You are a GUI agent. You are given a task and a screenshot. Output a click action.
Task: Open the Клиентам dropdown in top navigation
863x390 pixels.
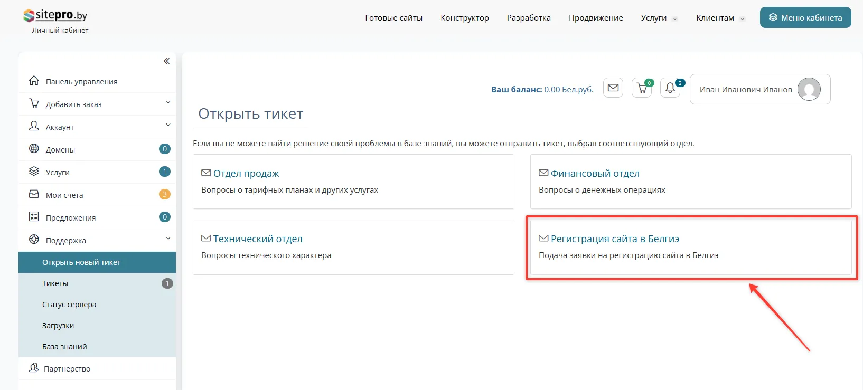click(x=719, y=18)
